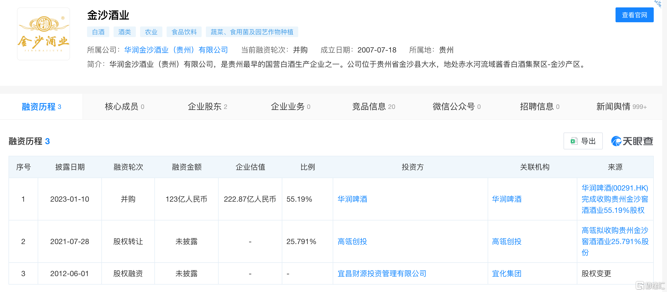Click the 企业估值 column header

tap(250, 167)
